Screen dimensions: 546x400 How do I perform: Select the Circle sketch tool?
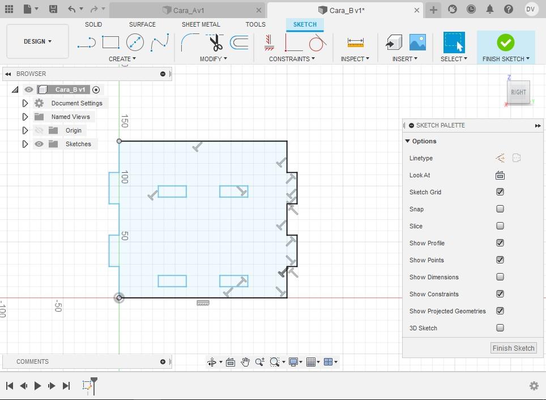pos(135,42)
